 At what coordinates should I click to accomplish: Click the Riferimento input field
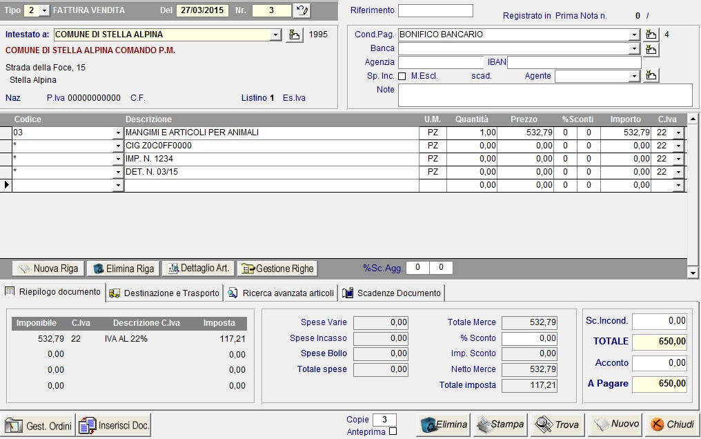click(x=435, y=11)
